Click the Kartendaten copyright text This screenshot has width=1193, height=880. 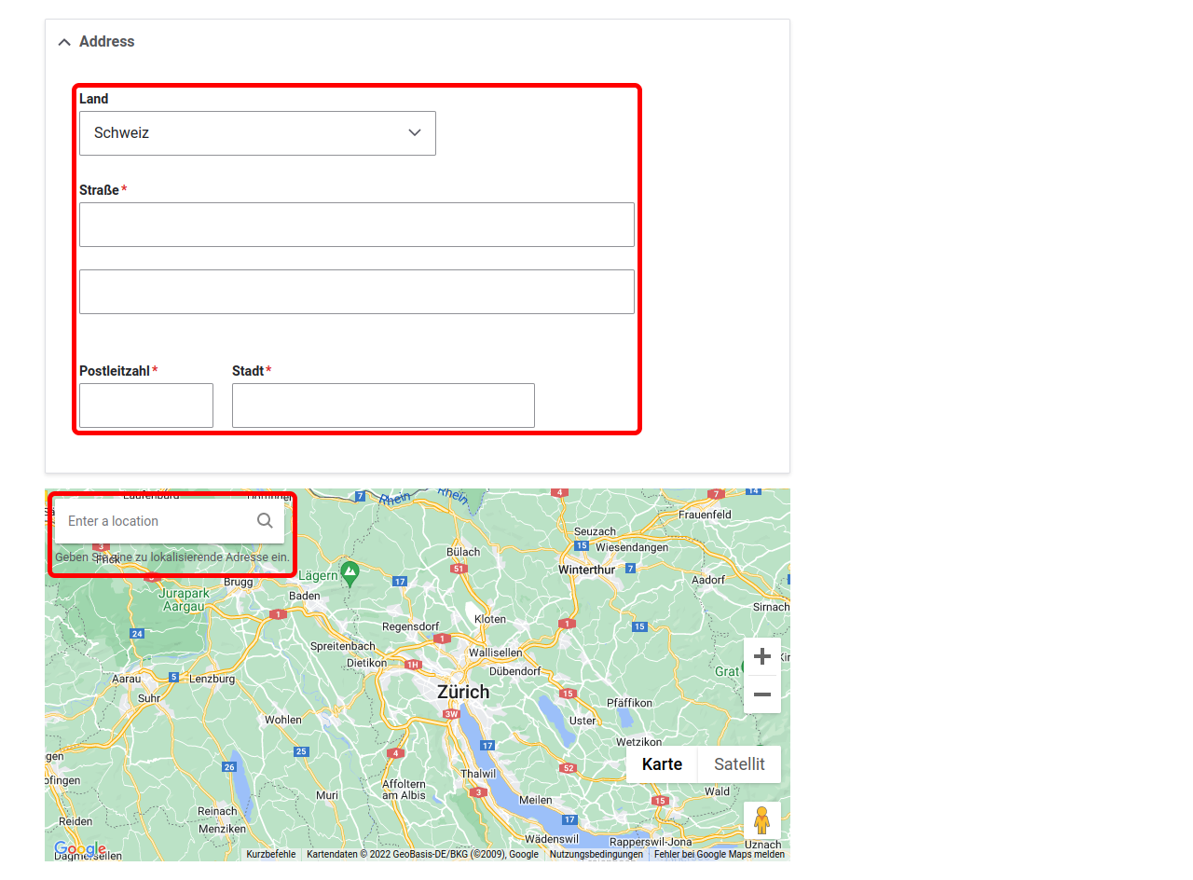[x=422, y=854]
